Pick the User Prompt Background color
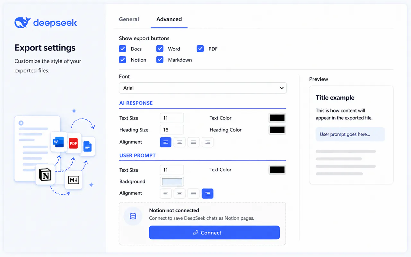The image size is (411, 257). coord(172,182)
